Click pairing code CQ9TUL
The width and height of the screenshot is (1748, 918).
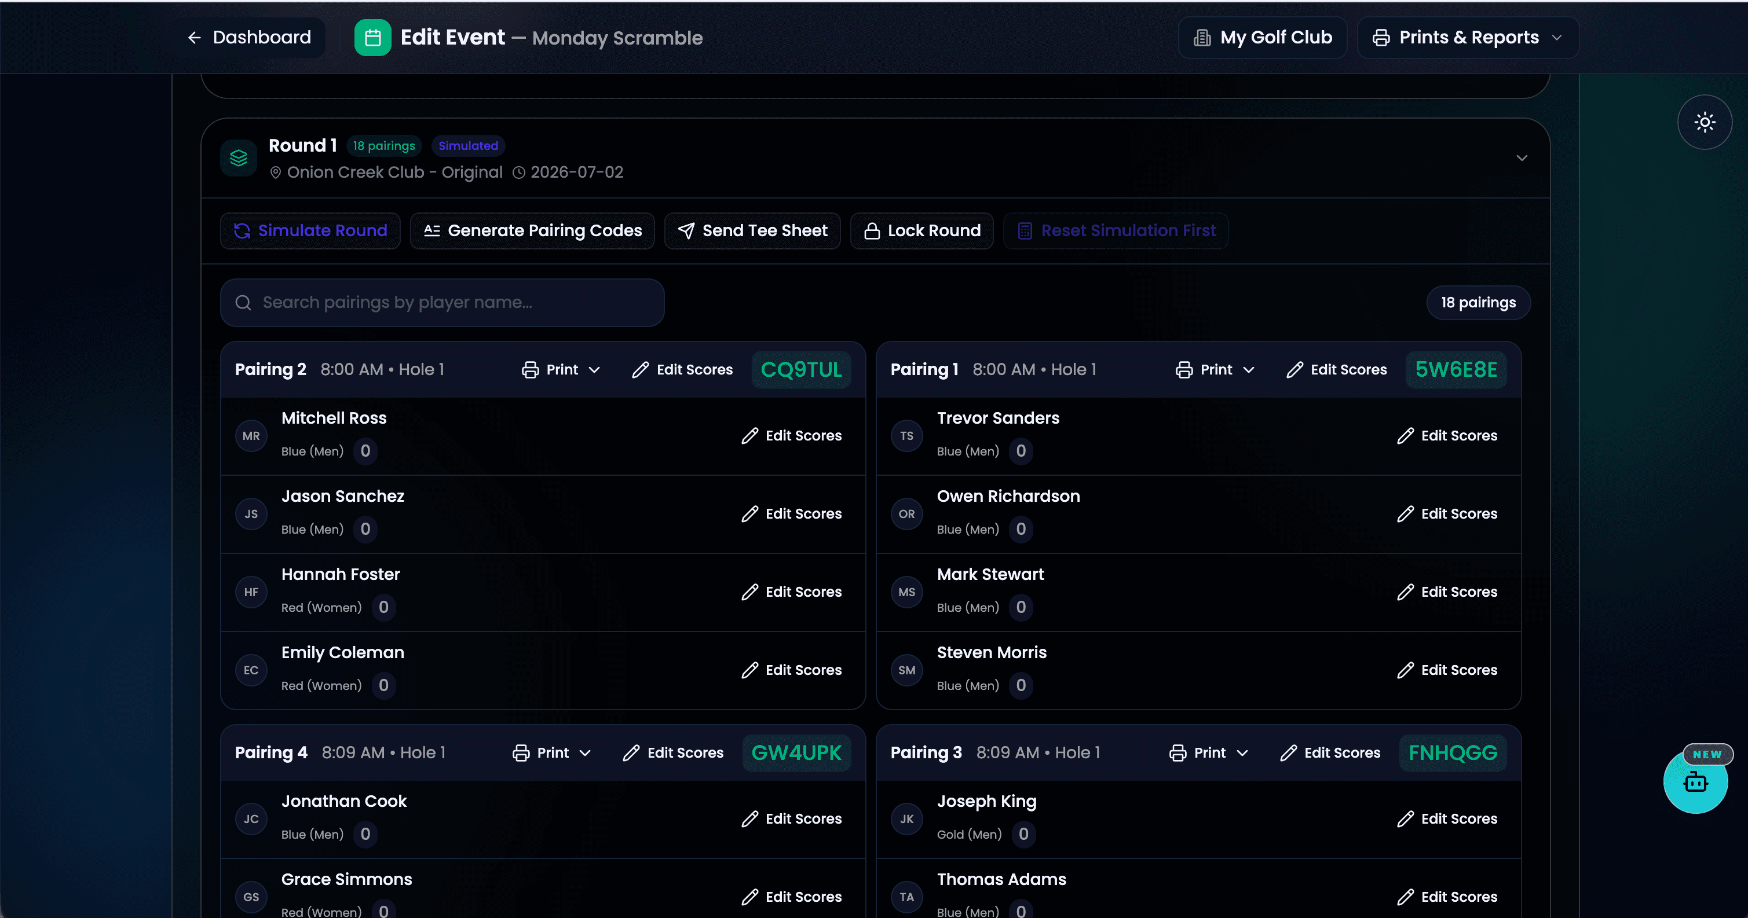pos(800,369)
